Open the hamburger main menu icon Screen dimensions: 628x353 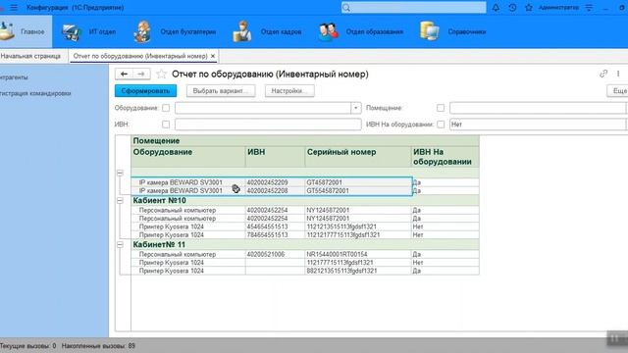(x=14, y=8)
